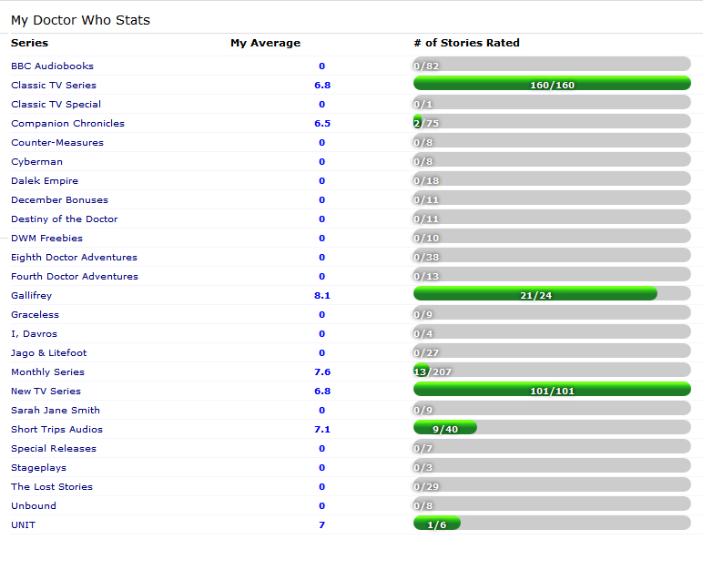This screenshot has height=570, width=703.
Task: Open the Companion Chronicles link
Action: [67, 123]
